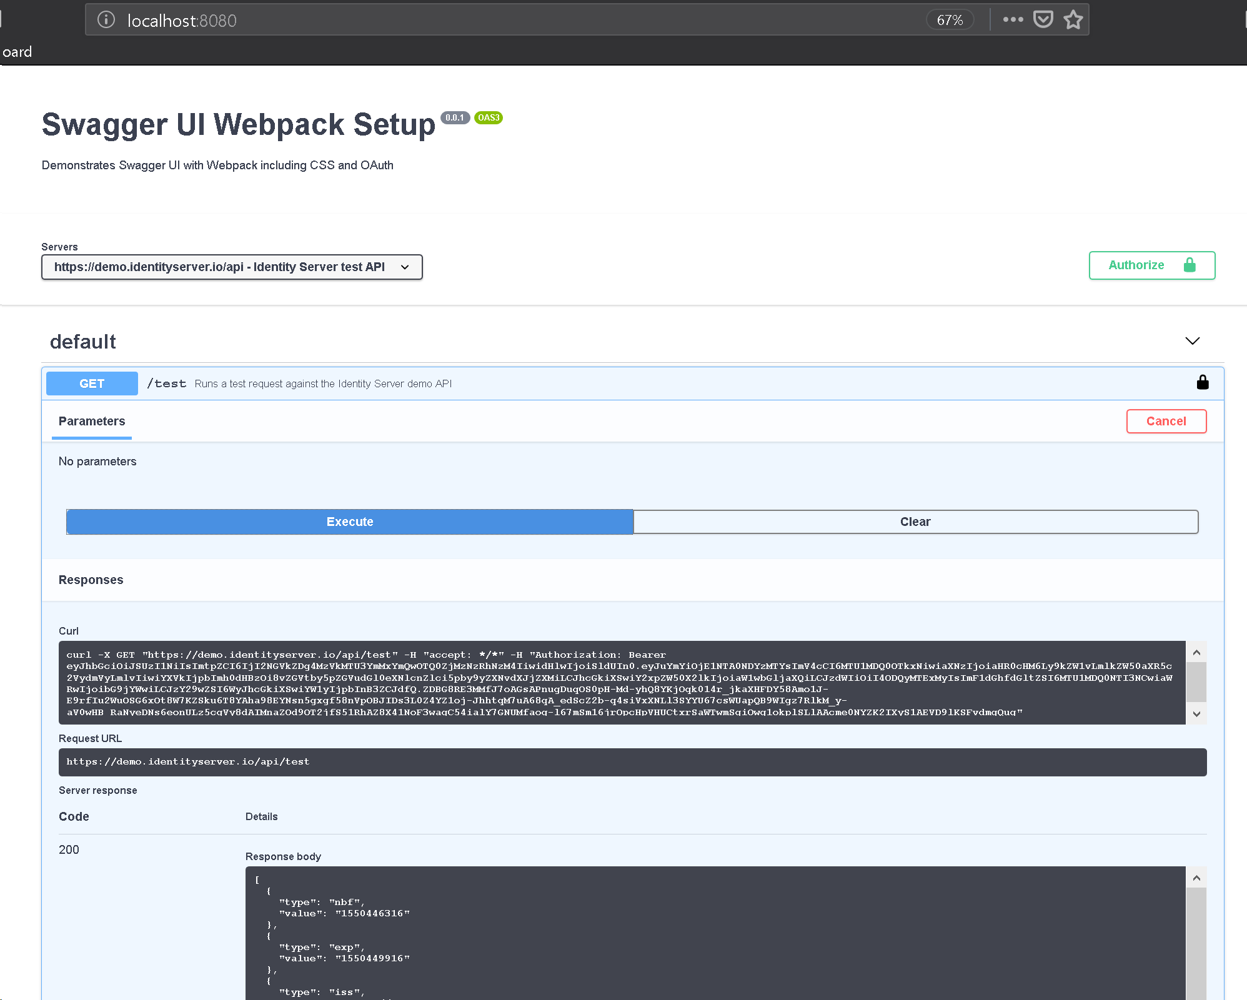Collapse the default section with chevron
Viewport: 1247px width, 1000px height.
(x=1192, y=341)
